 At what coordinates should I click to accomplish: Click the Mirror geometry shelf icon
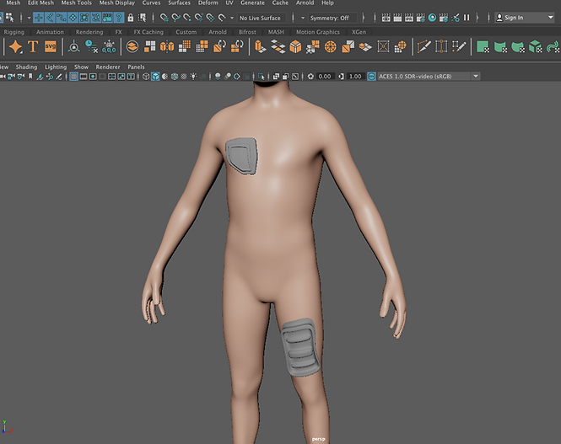(x=167, y=47)
